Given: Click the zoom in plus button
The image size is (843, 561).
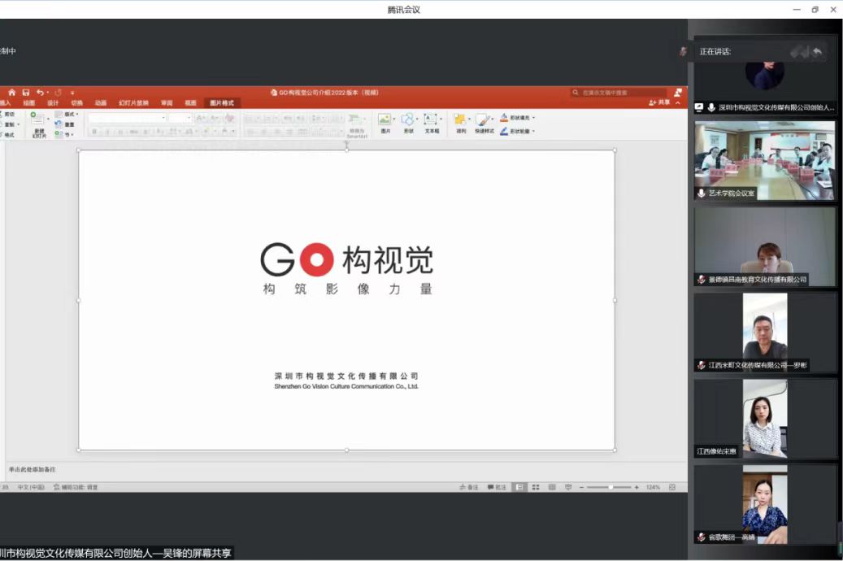Looking at the screenshot, I should coord(637,487).
